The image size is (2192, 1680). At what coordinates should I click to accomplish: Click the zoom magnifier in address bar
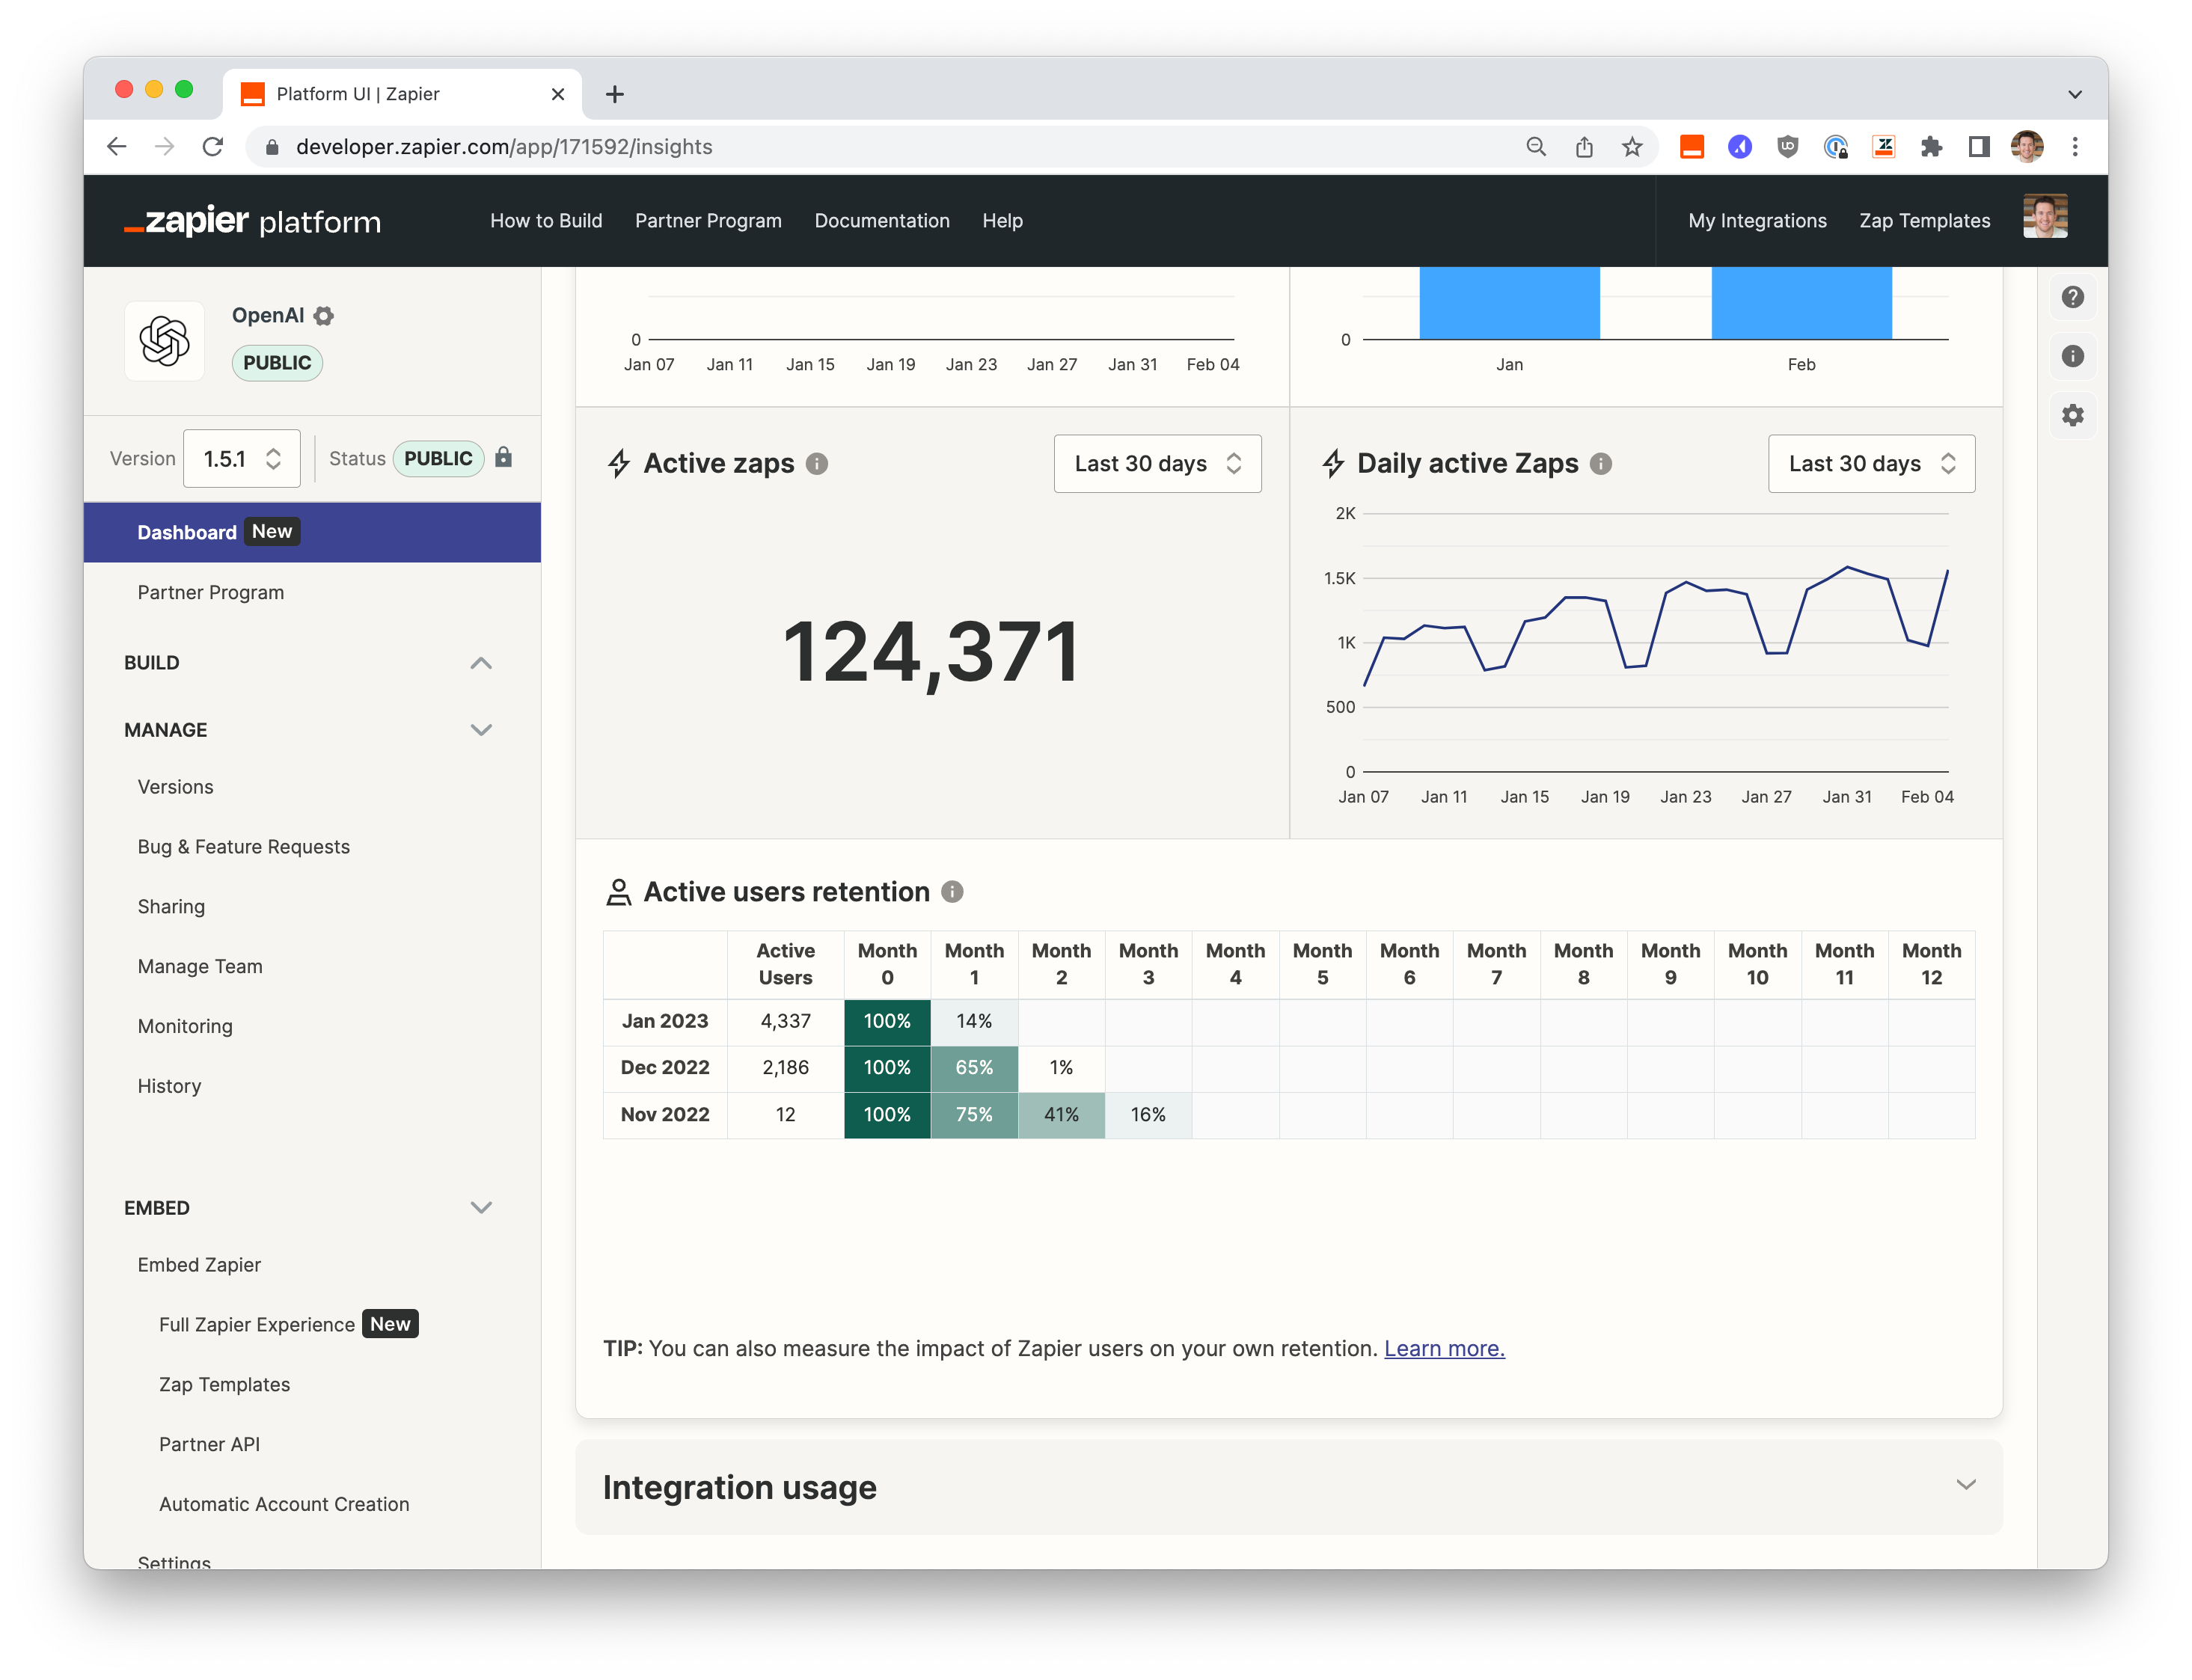coord(1536,147)
